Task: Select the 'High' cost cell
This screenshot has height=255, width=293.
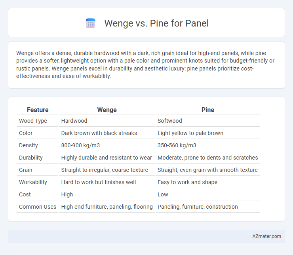Action: coord(67,195)
